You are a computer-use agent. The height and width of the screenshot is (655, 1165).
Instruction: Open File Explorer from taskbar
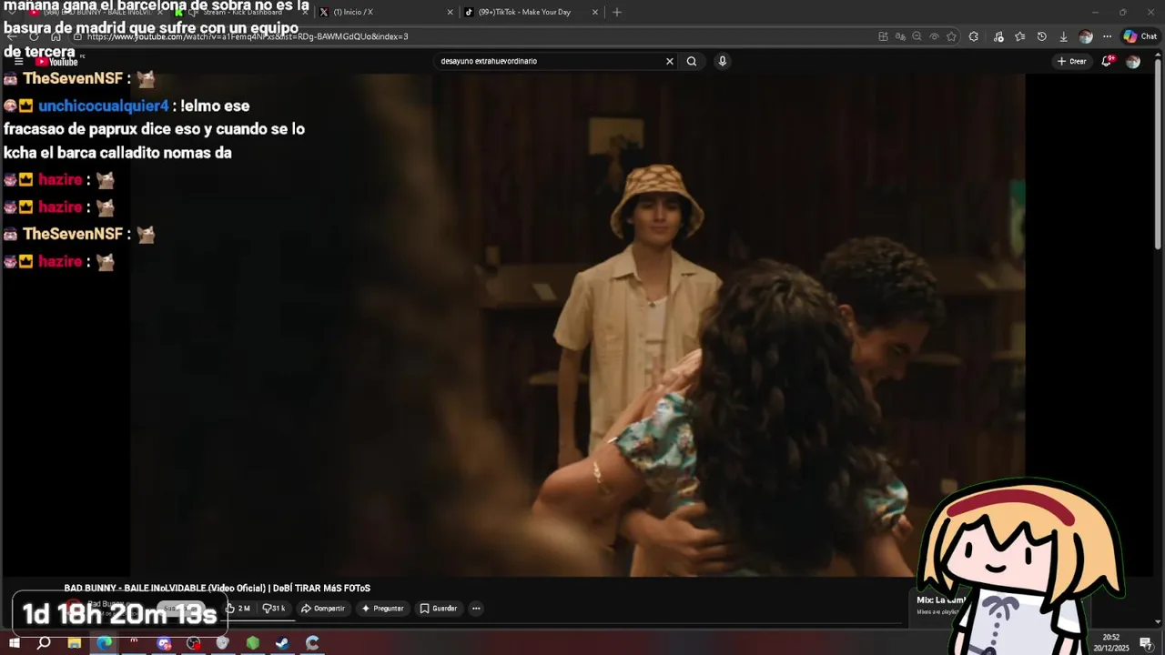[75, 643]
